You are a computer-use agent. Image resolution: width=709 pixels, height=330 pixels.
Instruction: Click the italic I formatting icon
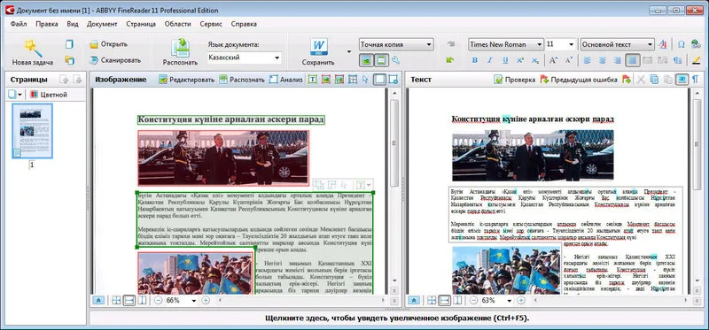(489, 60)
